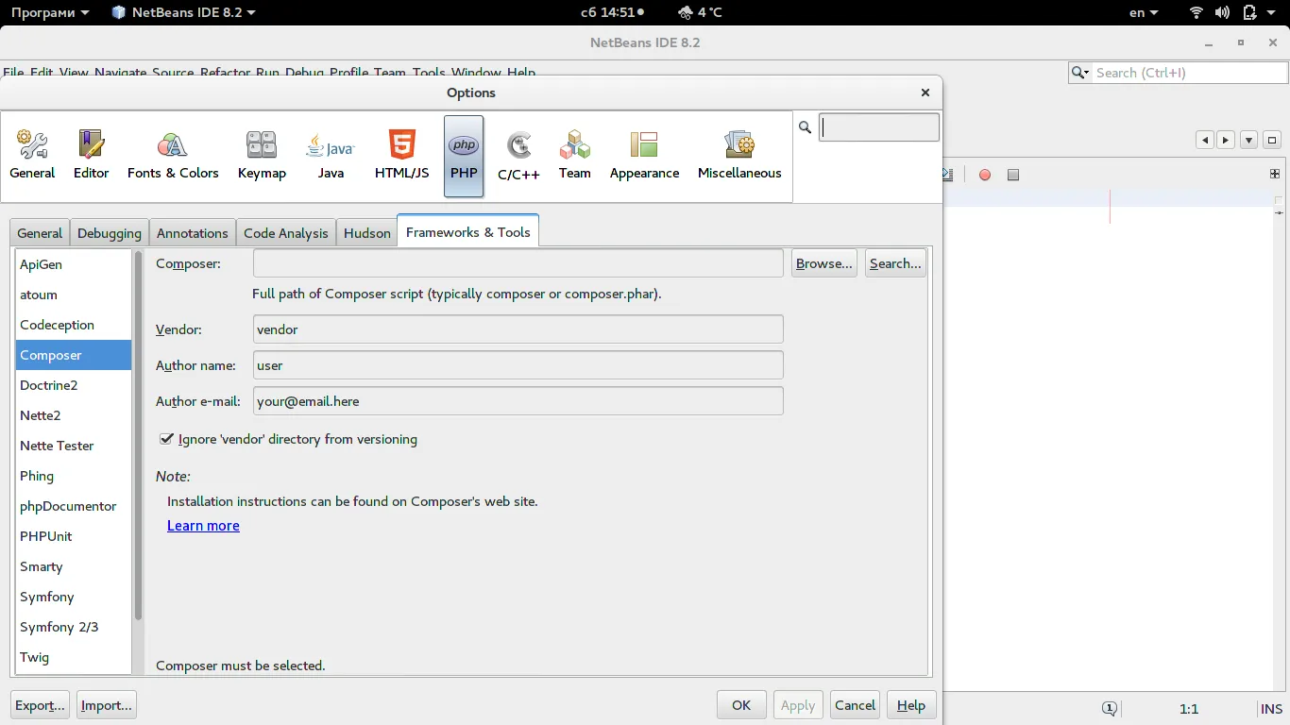This screenshot has height=725, width=1290.
Task: Open the Wi-Fi network indicator
Action: (1197, 12)
